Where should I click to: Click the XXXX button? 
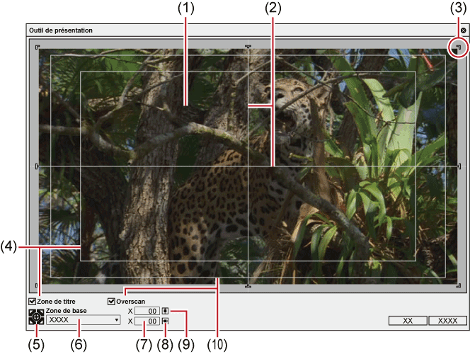pyautogui.click(x=447, y=321)
